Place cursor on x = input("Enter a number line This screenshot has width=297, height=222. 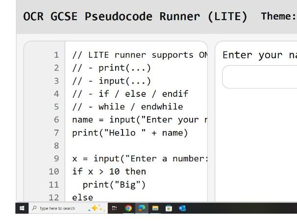[140, 158]
